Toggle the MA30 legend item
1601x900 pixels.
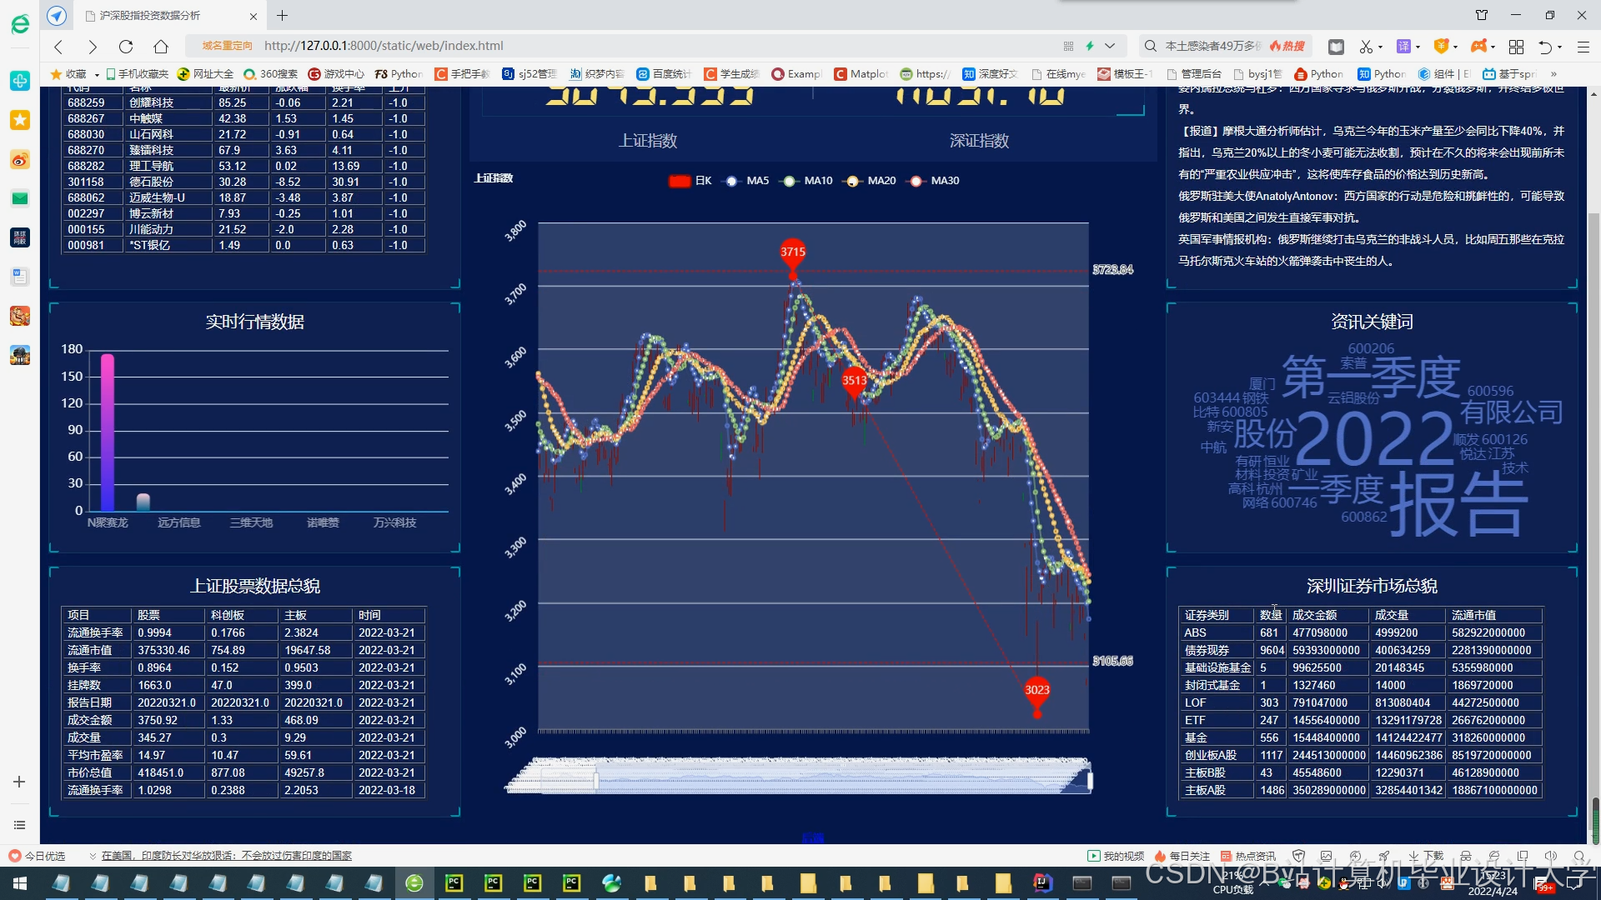click(934, 181)
